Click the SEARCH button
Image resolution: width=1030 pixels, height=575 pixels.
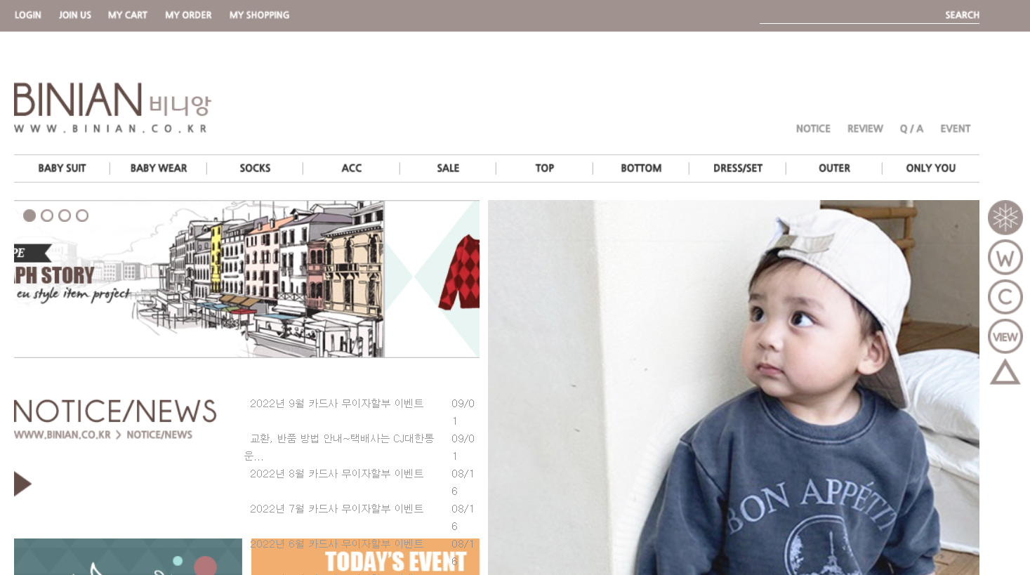pos(962,15)
